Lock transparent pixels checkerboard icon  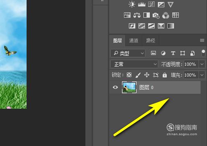pyautogui.click(x=129, y=75)
